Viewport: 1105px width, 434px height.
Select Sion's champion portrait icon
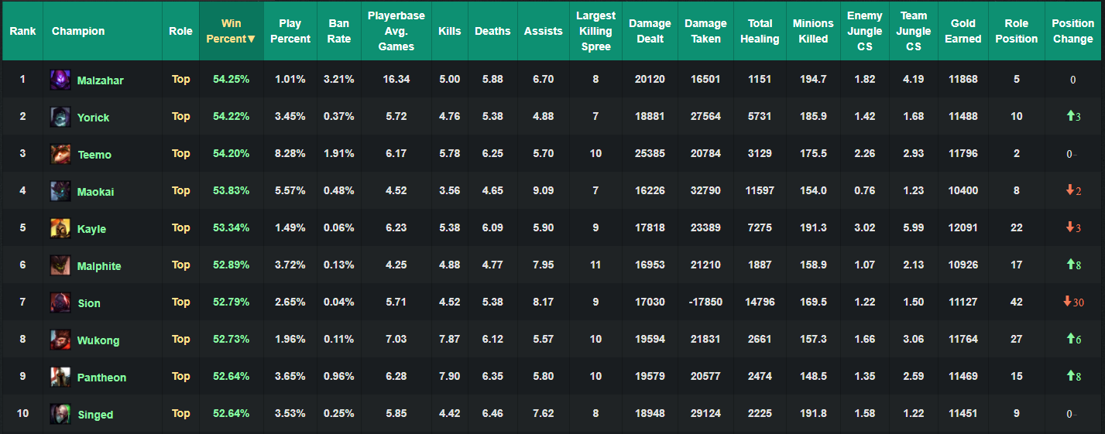tap(60, 302)
